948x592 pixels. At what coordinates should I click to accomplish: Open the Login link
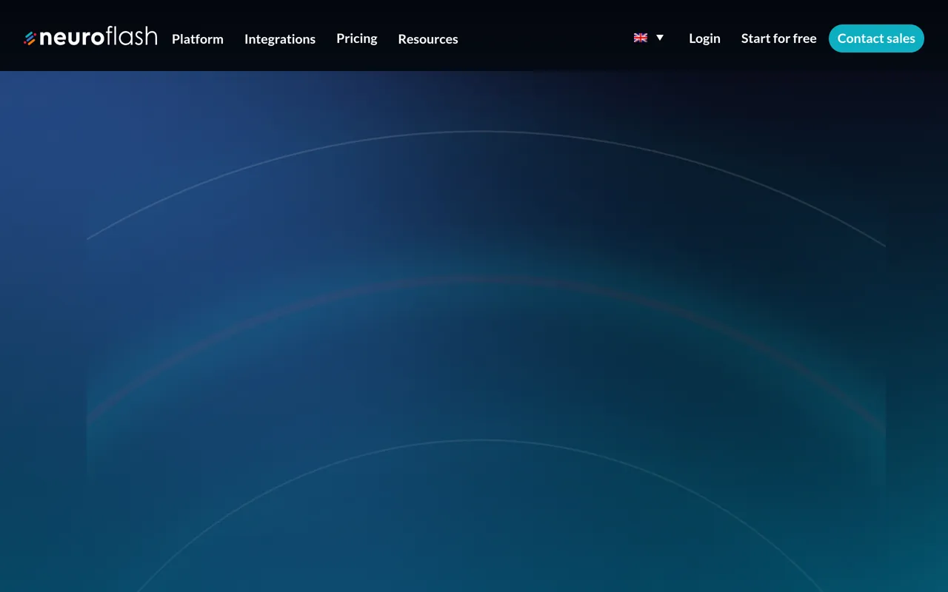coord(704,38)
